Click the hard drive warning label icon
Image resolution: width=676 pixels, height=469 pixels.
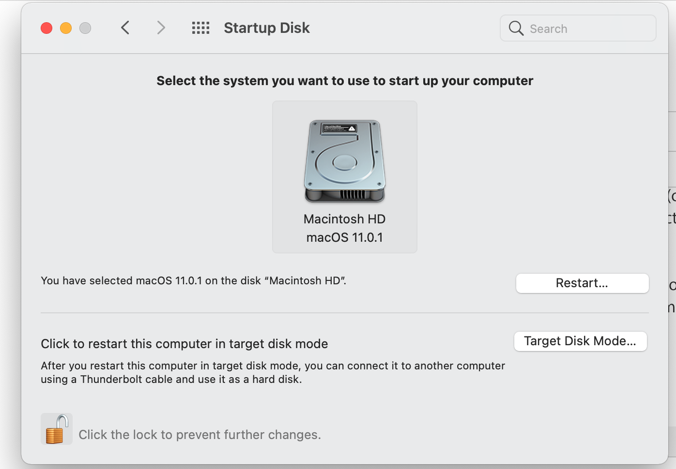coord(339,127)
